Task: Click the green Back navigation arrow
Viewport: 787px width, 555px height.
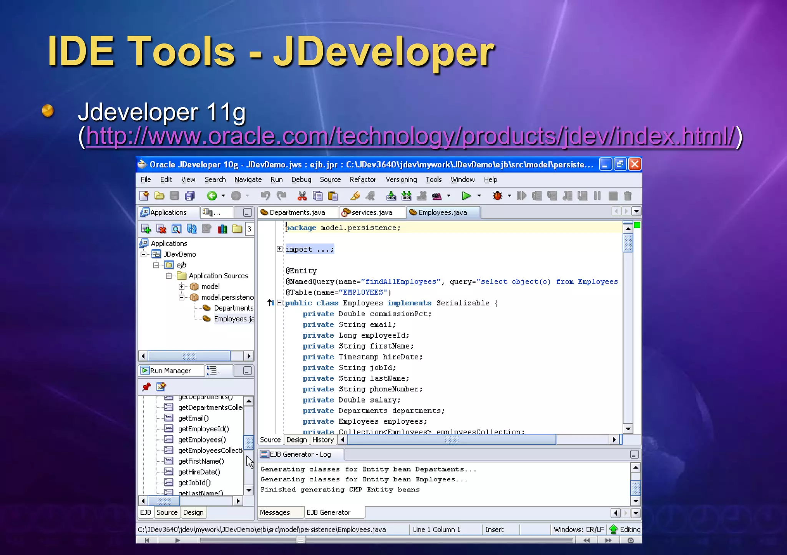Action: coord(212,196)
